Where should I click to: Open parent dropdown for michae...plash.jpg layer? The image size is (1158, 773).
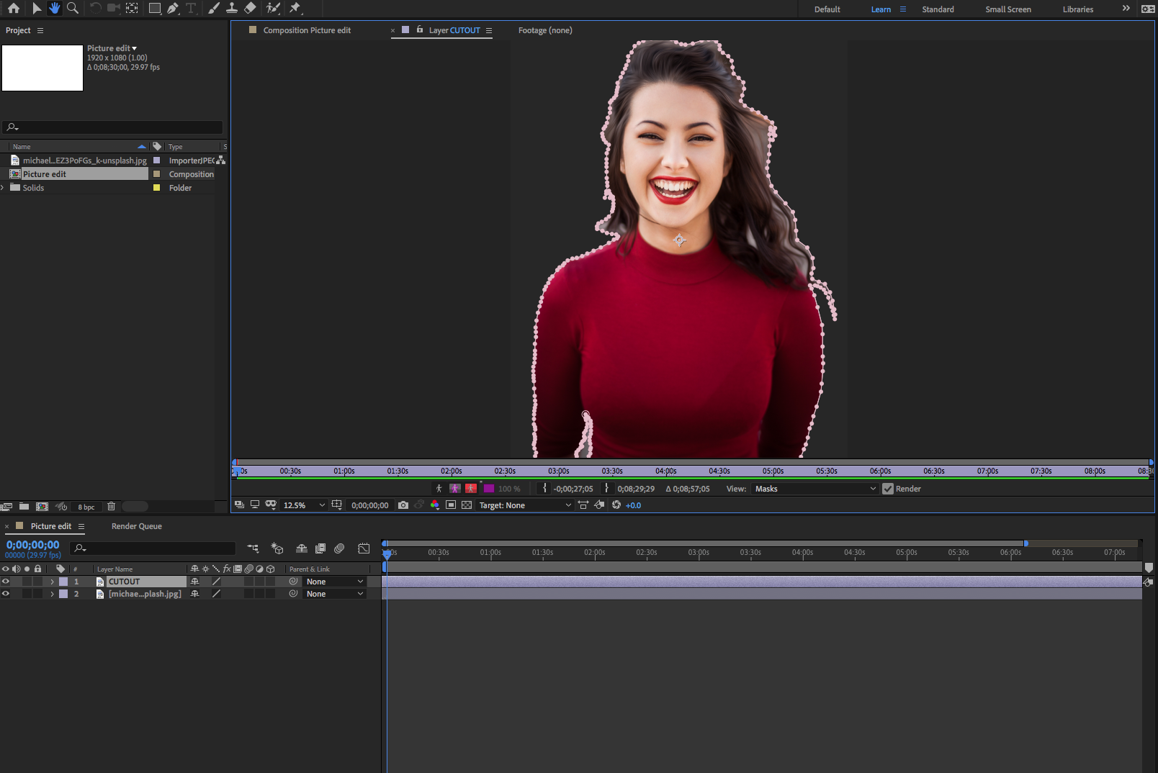[x=335, y=594]
